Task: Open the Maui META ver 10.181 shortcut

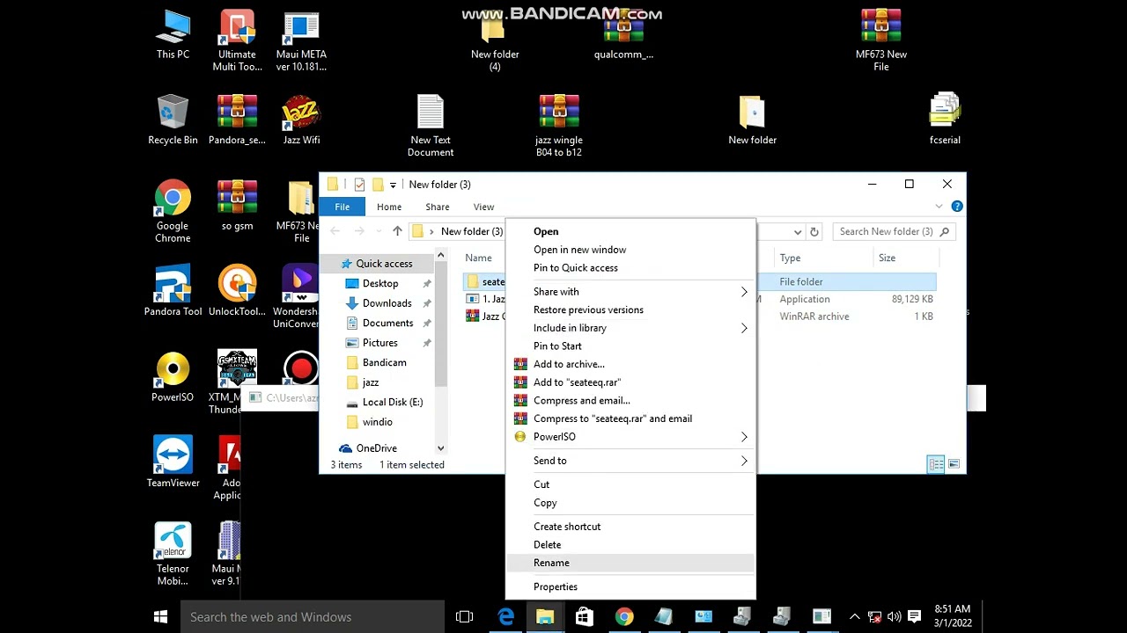Action: pyautogui.click(x=301, y=40)
